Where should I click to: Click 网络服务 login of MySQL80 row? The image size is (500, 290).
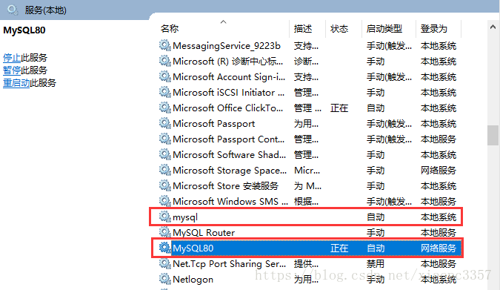[x=439, y=248]
